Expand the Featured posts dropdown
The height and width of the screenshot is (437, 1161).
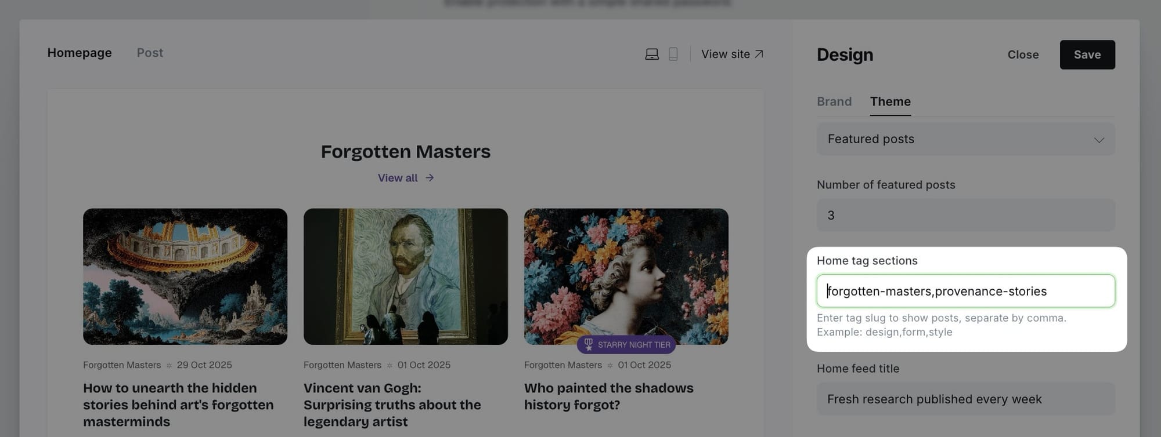pos(965,139)
